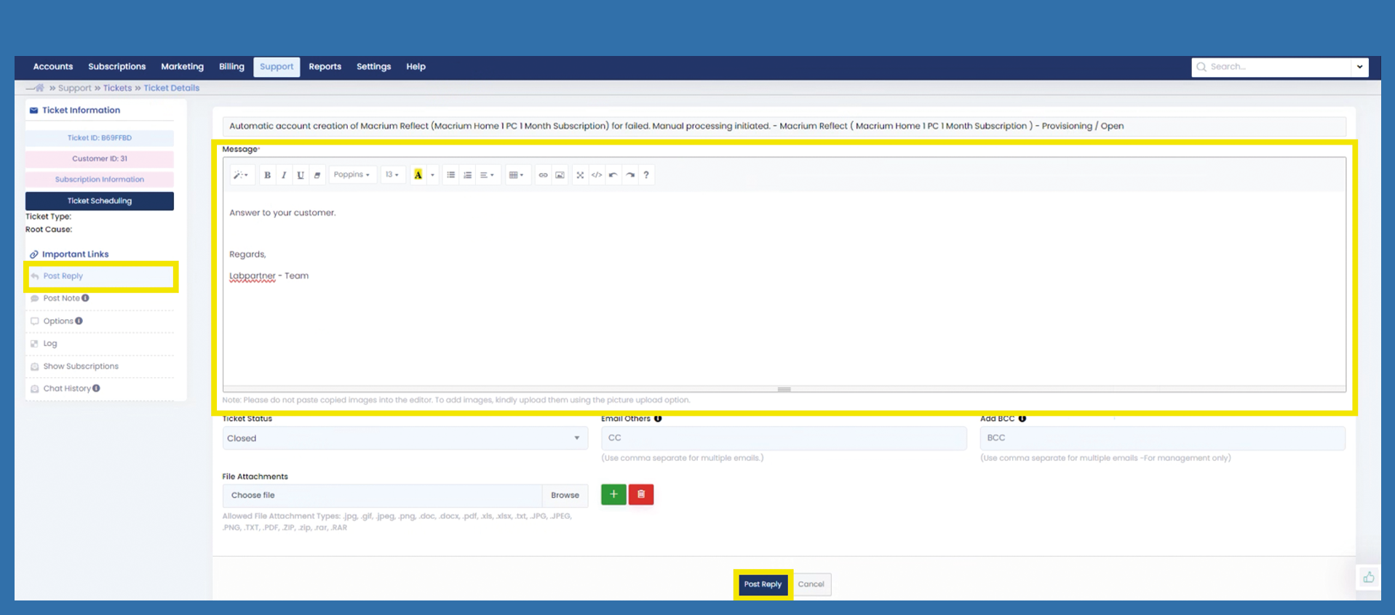Create an unordered bullet list
The width and height of the screenshot is (1395, 615).
coord(450,175)
